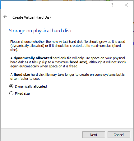134x141 pixels.
Task: Click the 'Create Virtual Hard Disk' wizard title
Action: [32, 17]
